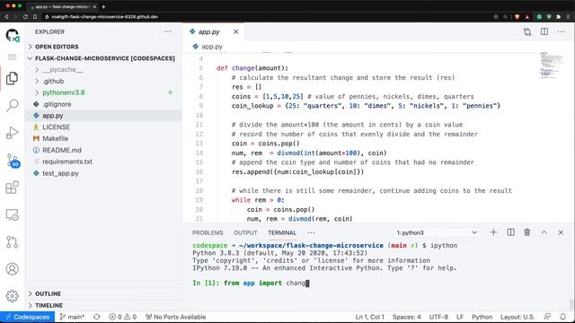Click the feedback icon in status bar

547,317
